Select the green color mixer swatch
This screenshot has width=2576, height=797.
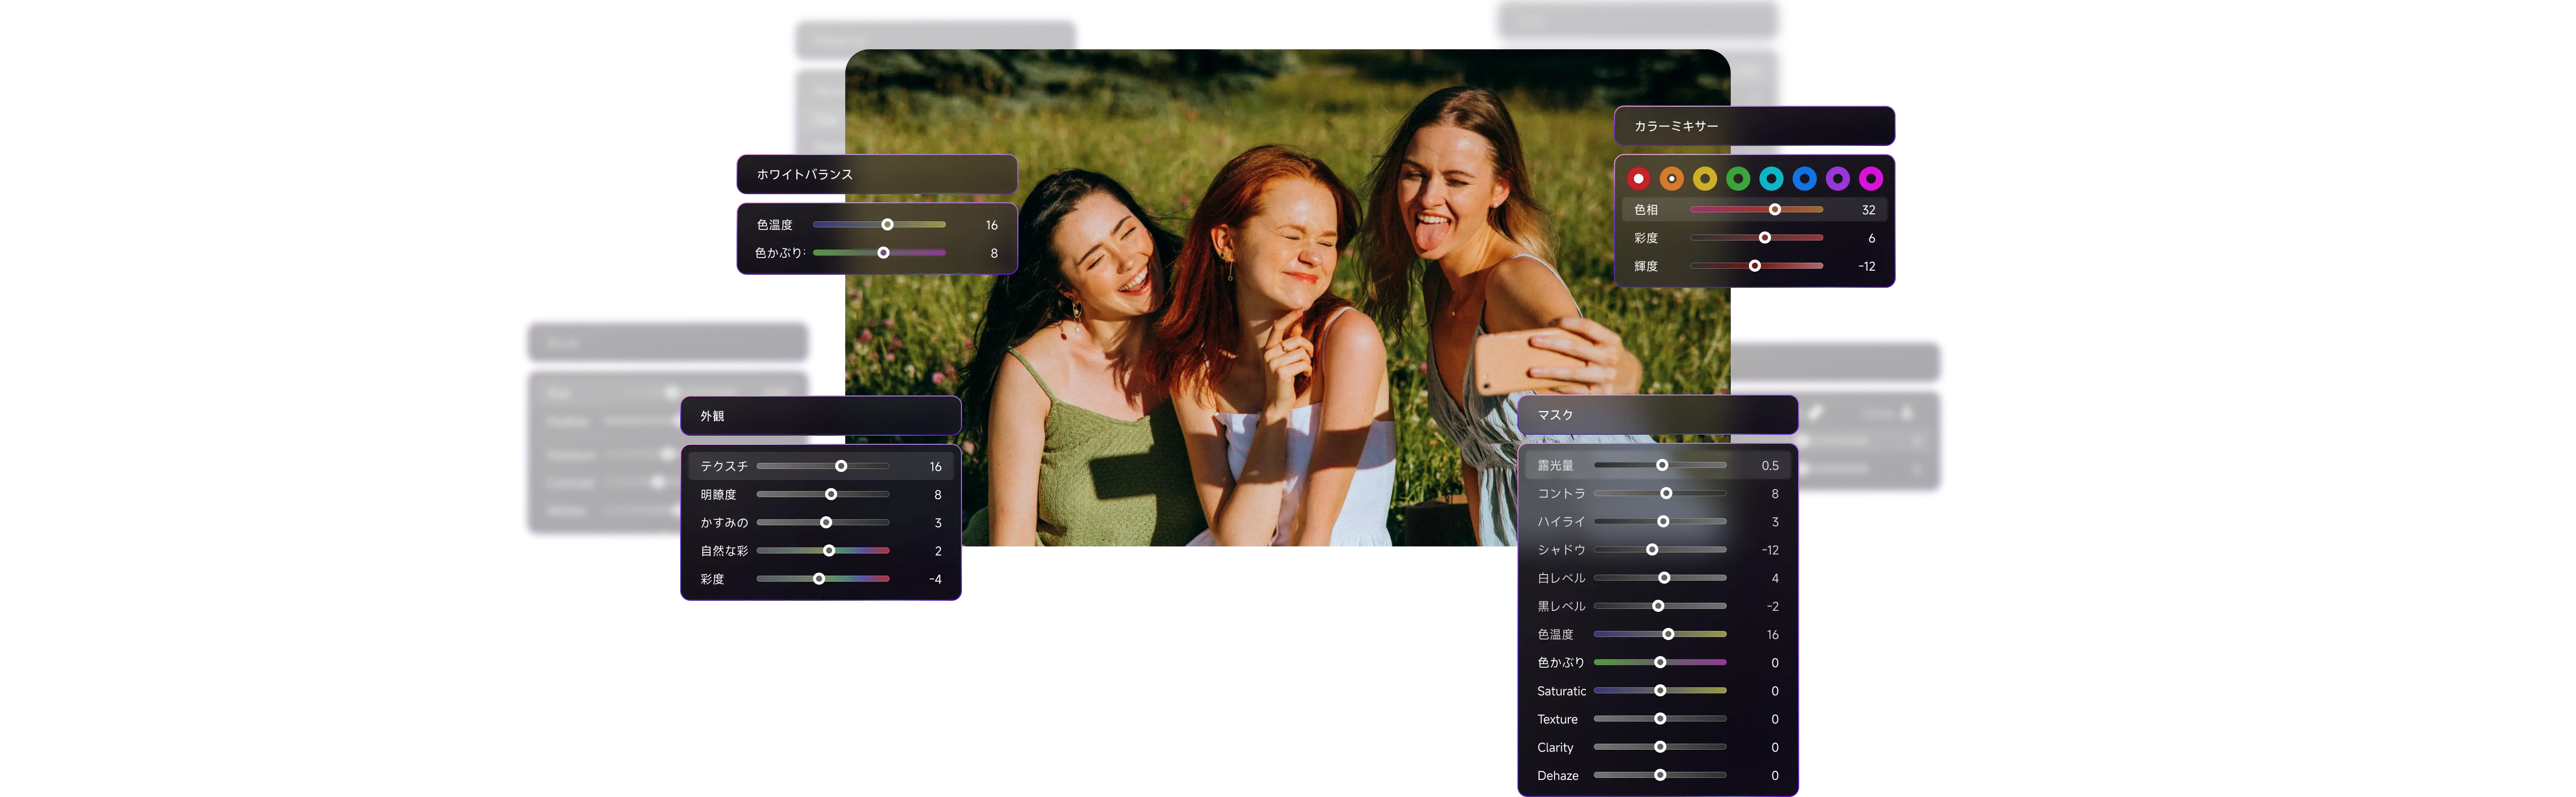[x=1738, y=179]
